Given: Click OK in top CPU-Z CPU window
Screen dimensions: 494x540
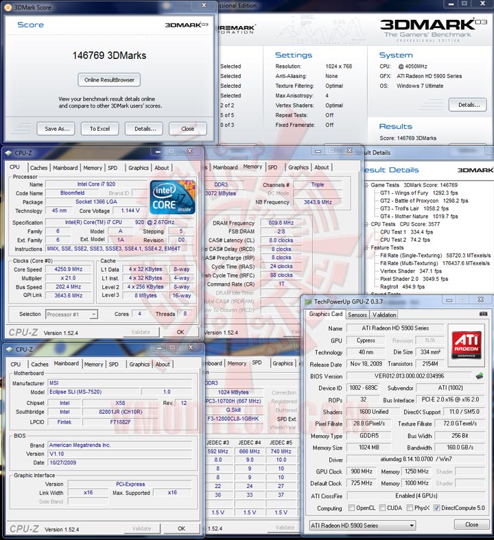Looking at the screenshot, I should [x=180, y=332].
